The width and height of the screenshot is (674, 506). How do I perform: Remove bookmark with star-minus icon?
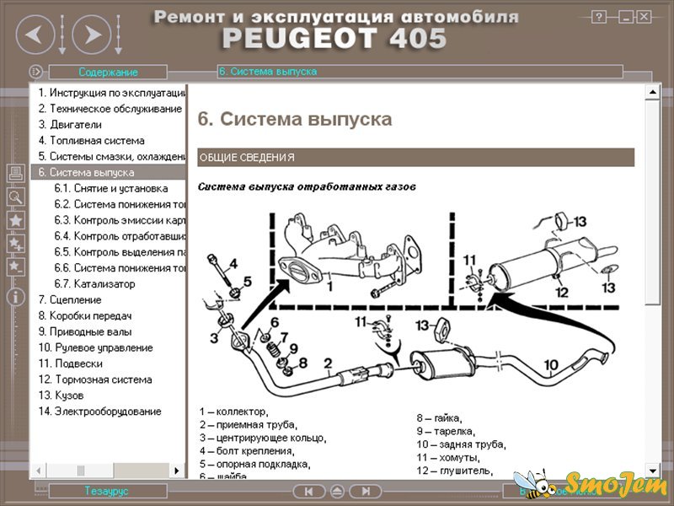(x=16, y=266)
